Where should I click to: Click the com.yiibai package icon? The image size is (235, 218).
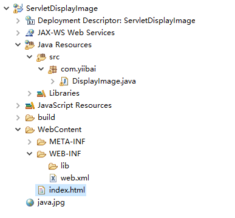[53, 69]
